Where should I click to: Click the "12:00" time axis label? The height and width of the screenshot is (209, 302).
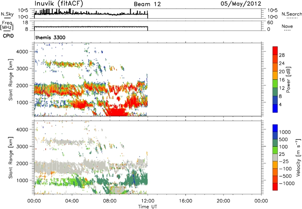[x=148, y=201]
